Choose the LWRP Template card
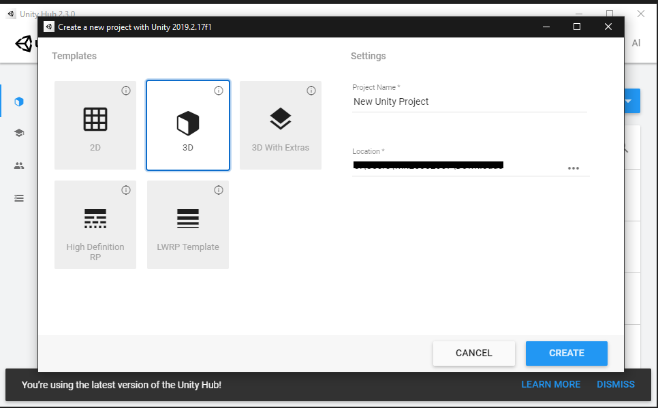The height and width of the screenshot is (408, 658). point(188,225)
